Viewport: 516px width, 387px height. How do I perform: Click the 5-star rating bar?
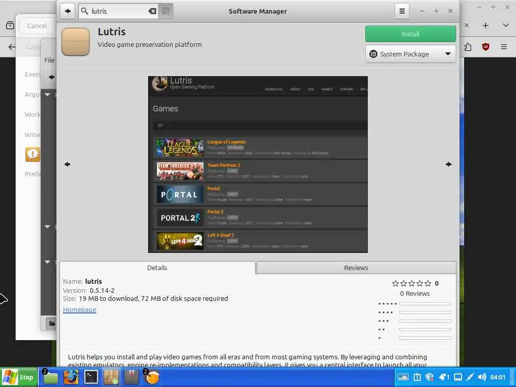425,304
